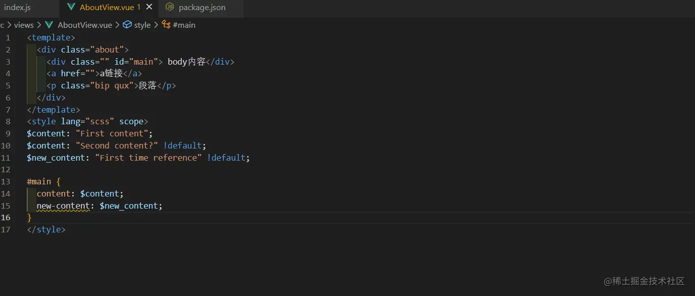
Task: Click the Vue logo icon on AboutView.vue tab
Action: click(71, 7)
